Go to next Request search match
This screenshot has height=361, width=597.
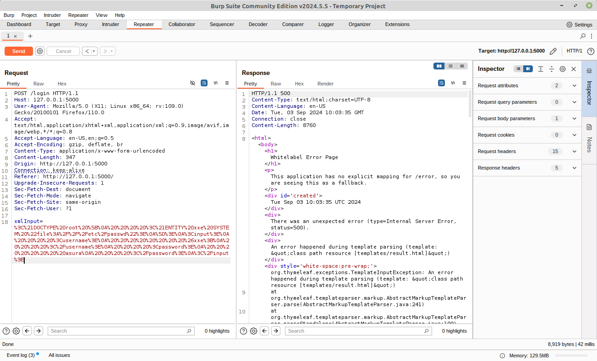coord(38,331)
